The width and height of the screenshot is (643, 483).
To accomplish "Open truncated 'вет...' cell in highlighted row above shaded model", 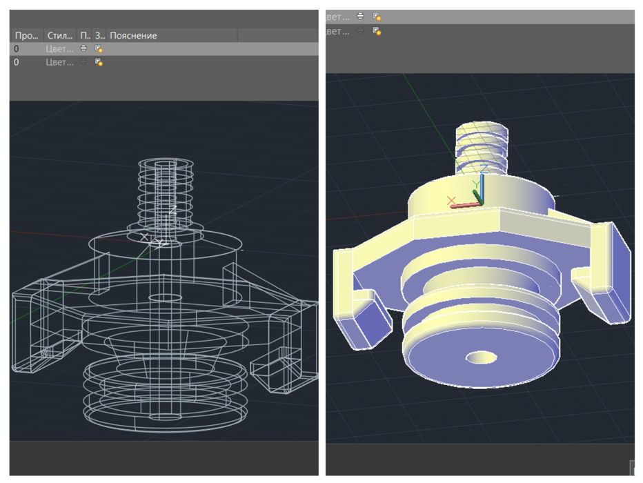I will (x=338, y=17).
